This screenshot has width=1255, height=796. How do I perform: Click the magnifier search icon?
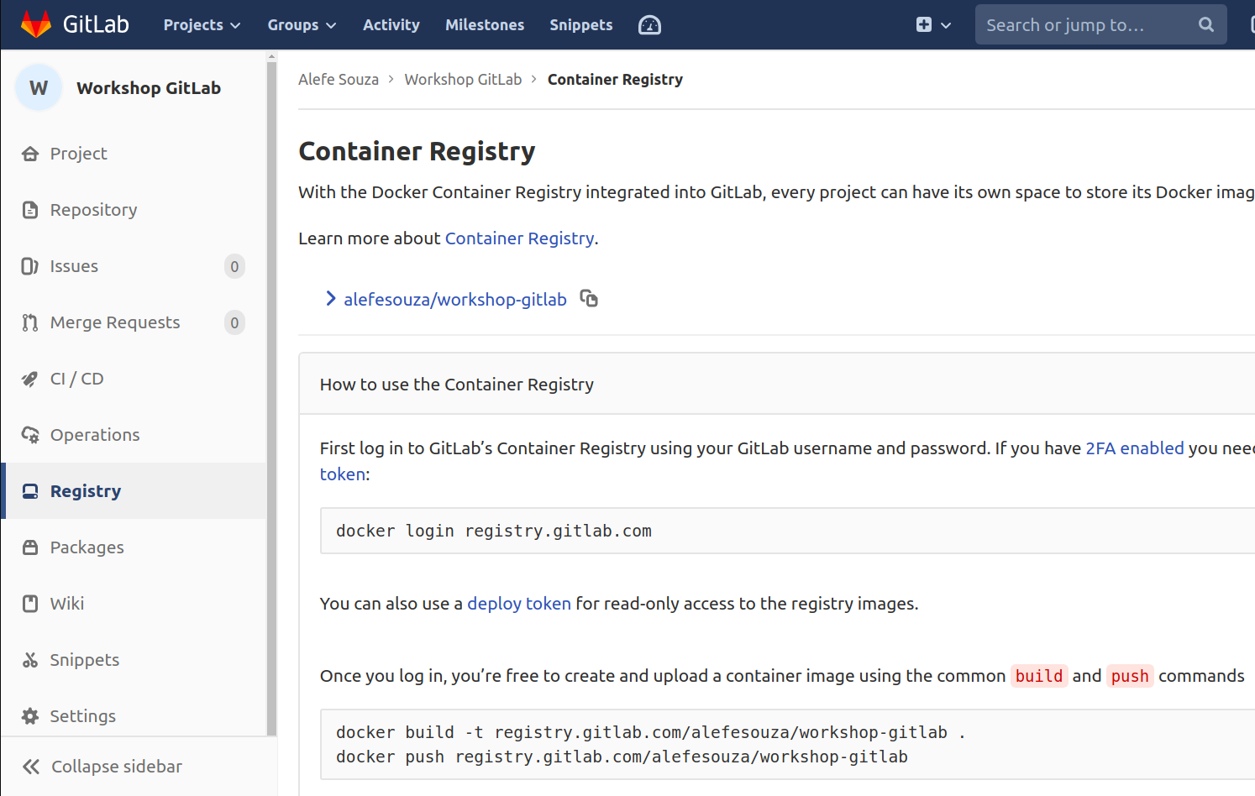tap(1205, 24)
